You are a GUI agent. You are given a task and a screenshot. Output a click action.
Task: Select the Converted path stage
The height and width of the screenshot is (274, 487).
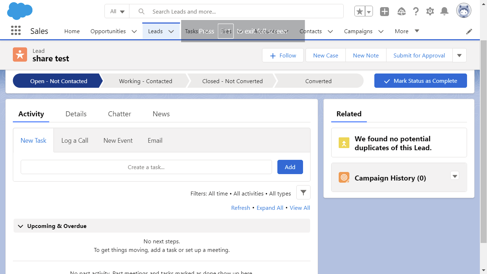click(318, 81)
